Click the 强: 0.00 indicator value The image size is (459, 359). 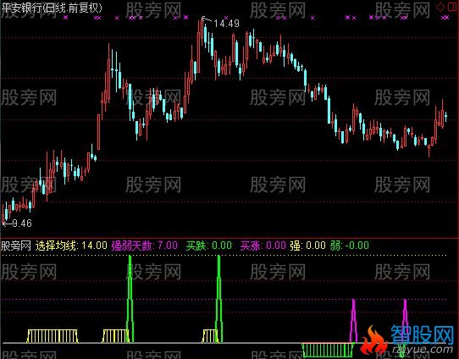tap(307, 246)
